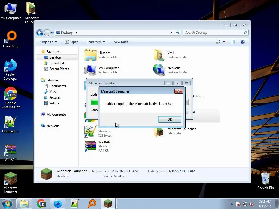Click the My Computer desktop icon
Image resolution: width=279 pixels, height=209 pixels.
pyautogui.click(x=11, y=11)
